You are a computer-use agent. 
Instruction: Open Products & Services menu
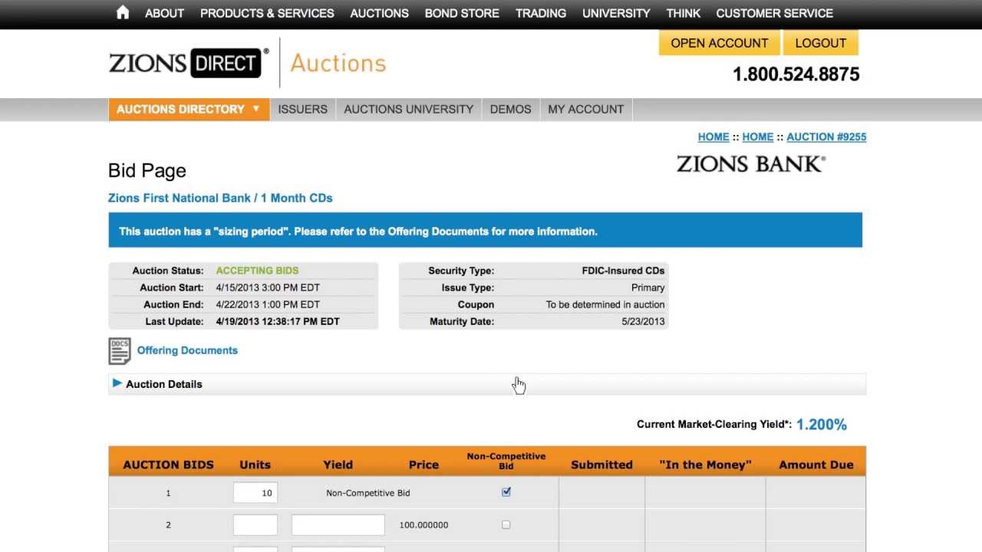click(x=267, y=13)
